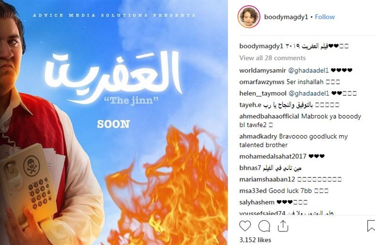Open the comment speech bubble icon
This screenshot has height=245, width=375.
[x=264, y=226]
